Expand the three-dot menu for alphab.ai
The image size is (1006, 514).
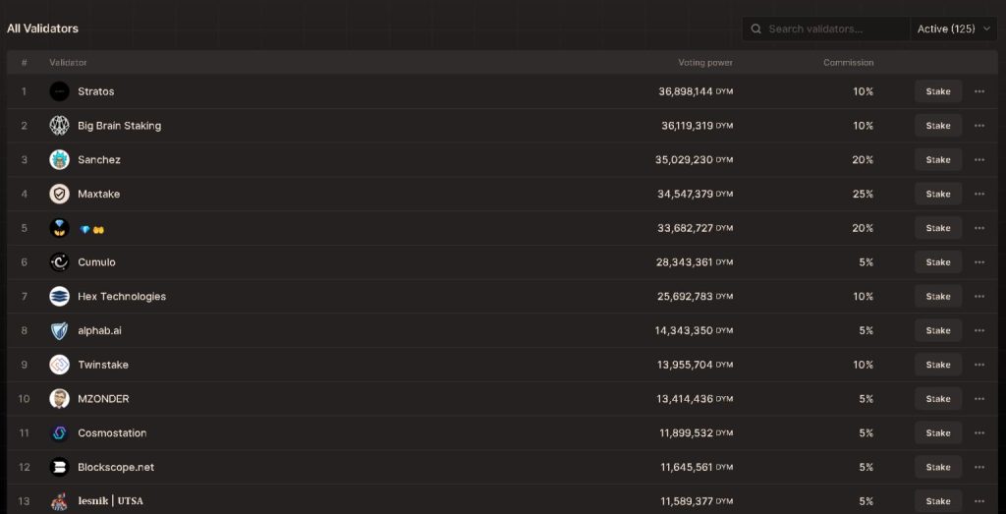[x=979, y=330]
